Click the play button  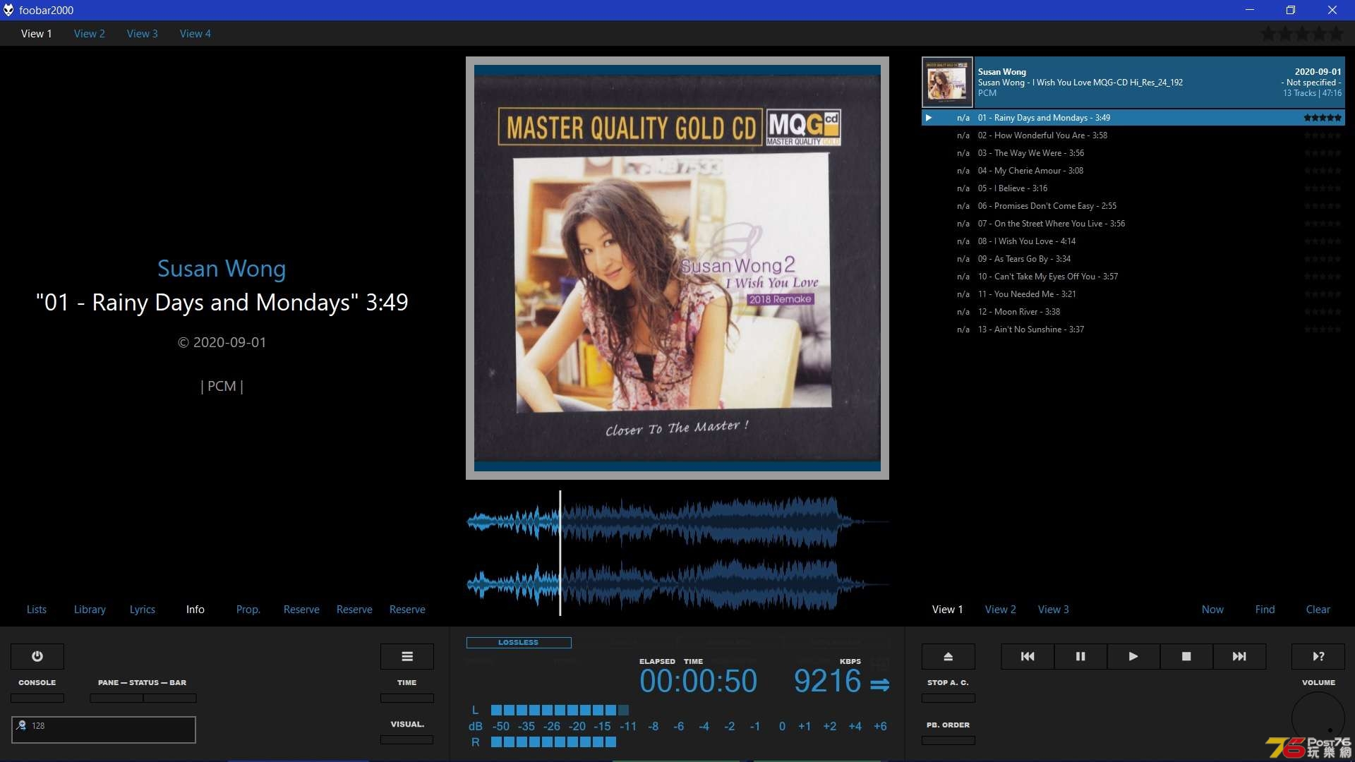point(1133,656)
